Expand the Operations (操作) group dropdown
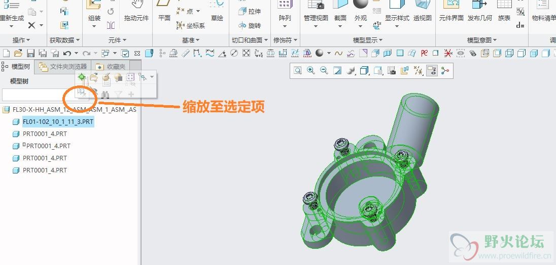Viewport: 556px width, 265px height. (x=21, y=40)
